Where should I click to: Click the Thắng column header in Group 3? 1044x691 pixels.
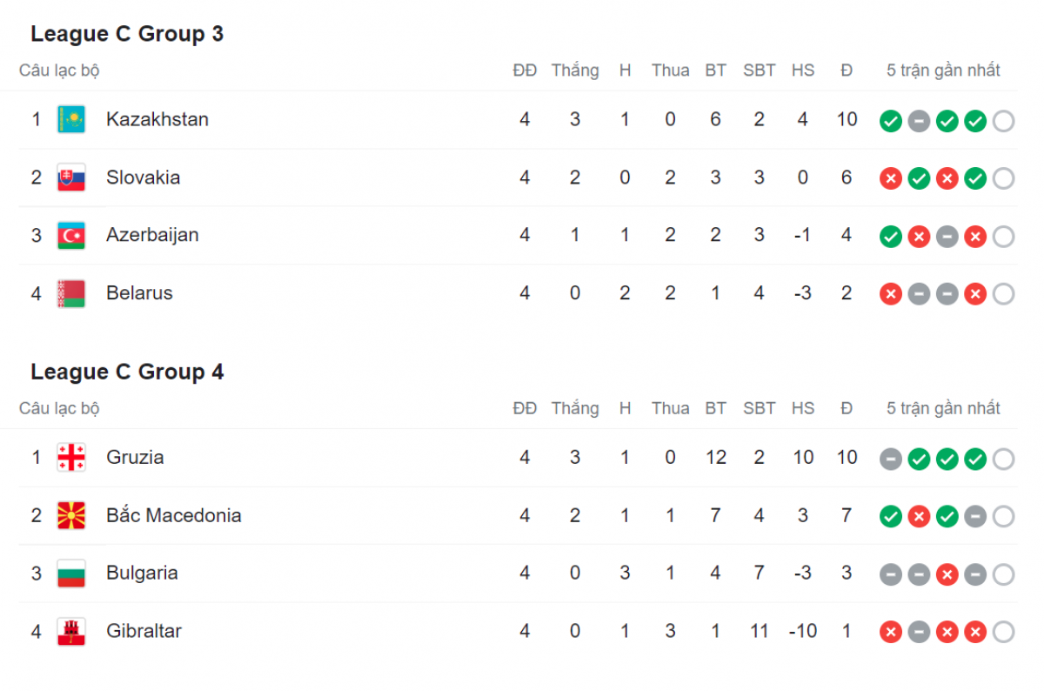pyautogui.click(x=575, y=70)
